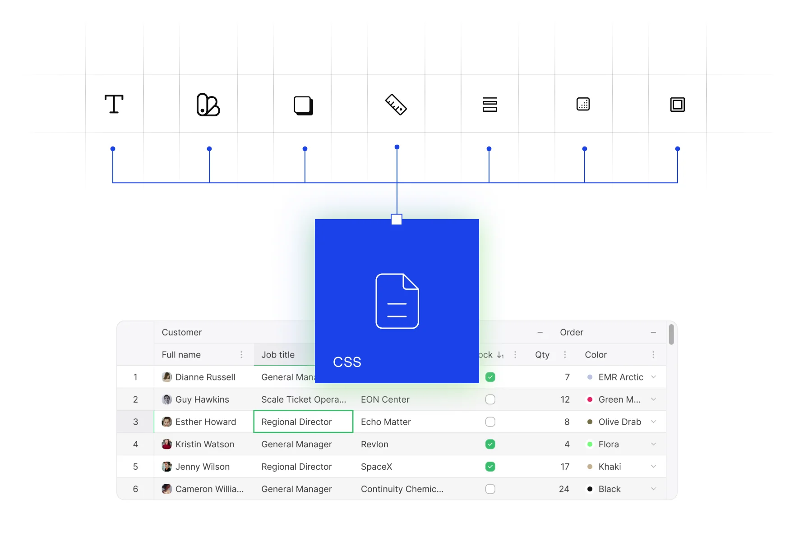The width and height of the screenshot is (794, 541).
Task: Click the Olive Drab color dot
Action: point(590,422)
